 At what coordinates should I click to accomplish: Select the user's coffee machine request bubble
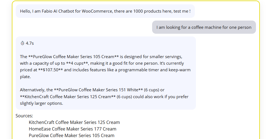coord(204,27)
